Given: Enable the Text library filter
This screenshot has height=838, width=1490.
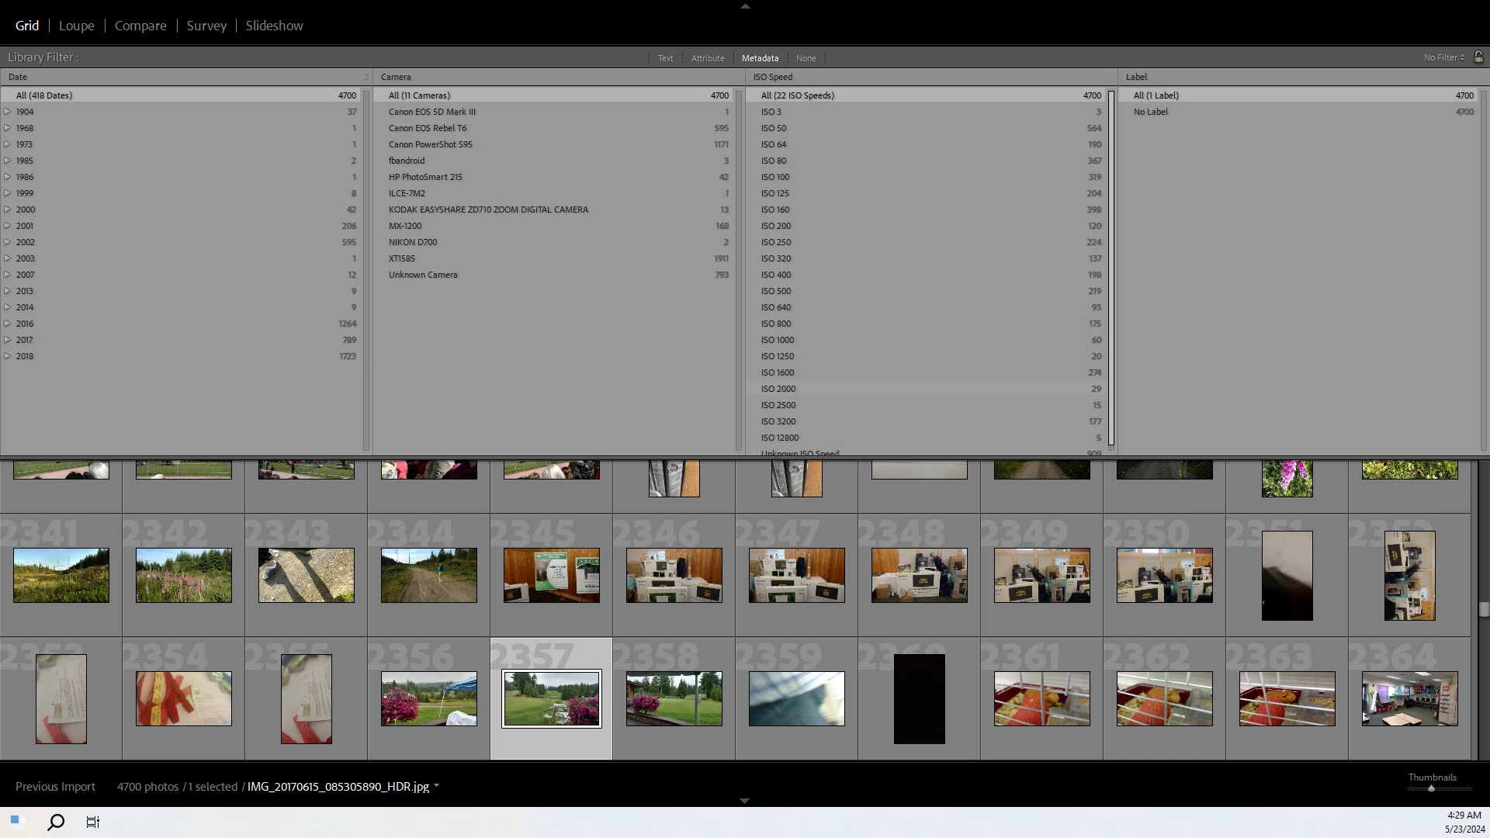Looking at the screenshot, I should coord(665,58).
